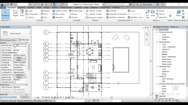
Task: Click the Shaft opening tool
Action: click(x=153, y=13)
